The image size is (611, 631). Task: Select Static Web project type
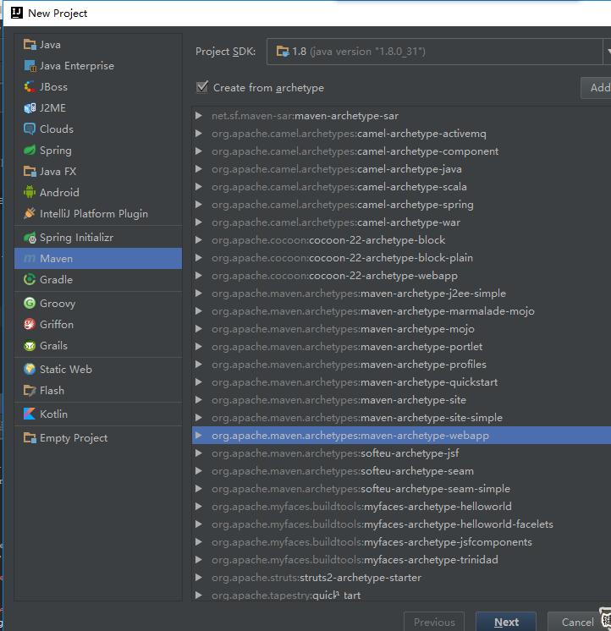[98, 369]
